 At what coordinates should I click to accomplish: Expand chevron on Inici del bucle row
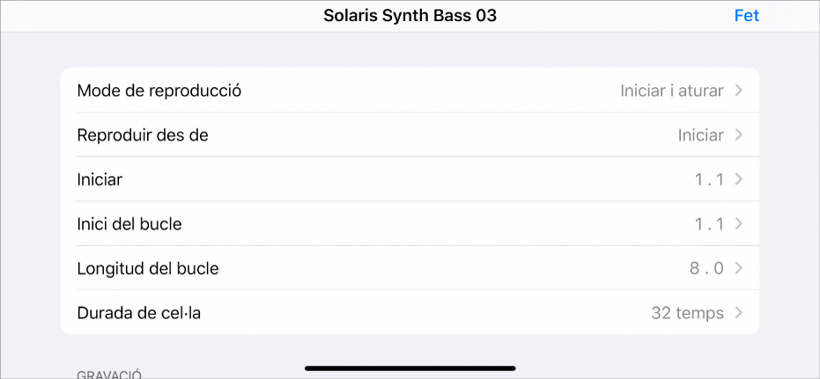739,224
